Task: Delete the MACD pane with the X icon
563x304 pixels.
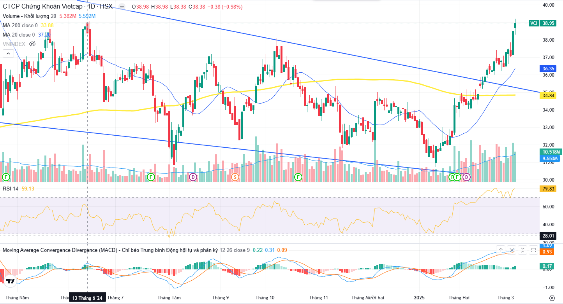Action: click(512, 250)
